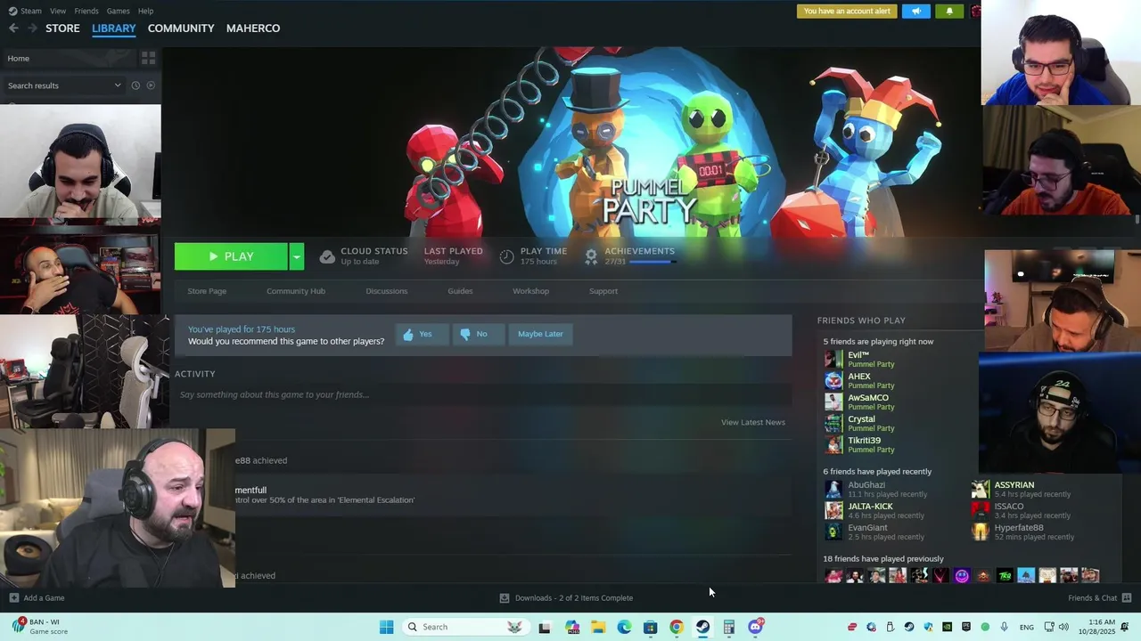Screen dimensions: 1141x641
Task: Open Google Chrome from the taskbar
Action: coord(677,627)
